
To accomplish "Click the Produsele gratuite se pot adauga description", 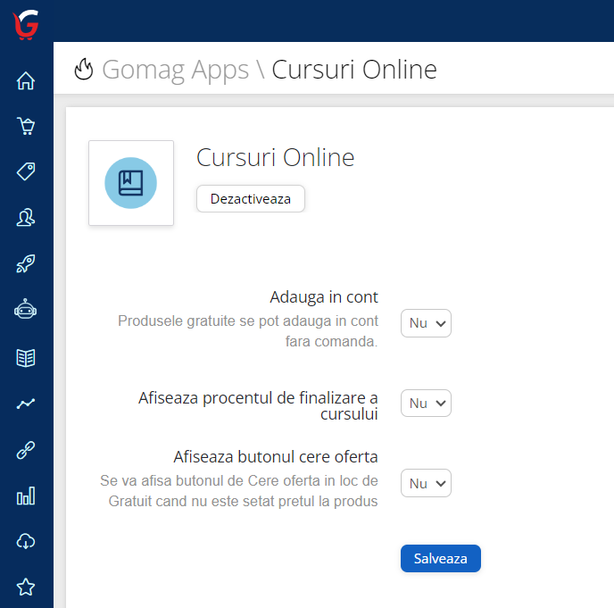I will click(x=248, y=331).
